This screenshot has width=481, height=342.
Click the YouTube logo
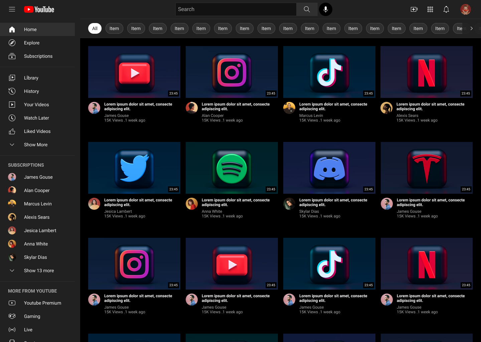tap(39, 9)
